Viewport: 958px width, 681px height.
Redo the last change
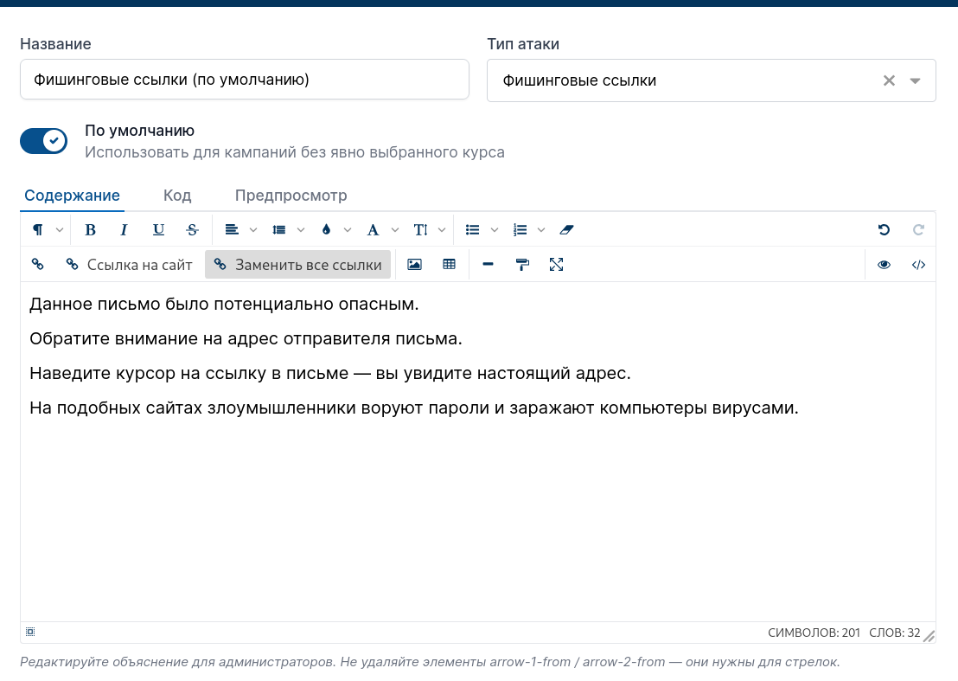click(x=918, y=230)
